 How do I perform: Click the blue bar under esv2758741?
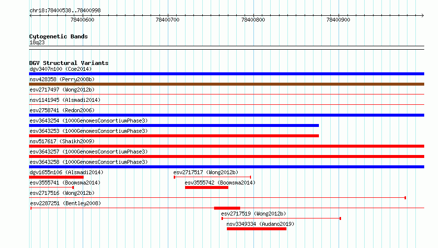226,115
